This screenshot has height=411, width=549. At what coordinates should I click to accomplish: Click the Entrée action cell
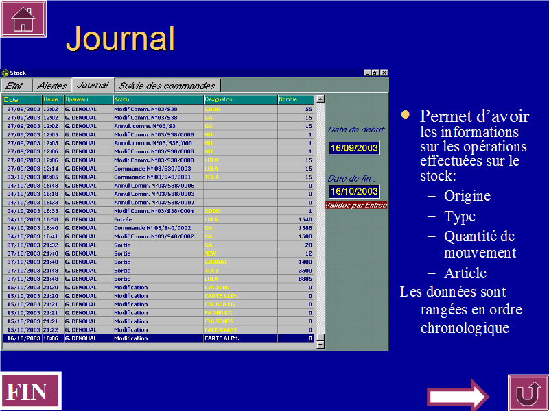(159, 219)
